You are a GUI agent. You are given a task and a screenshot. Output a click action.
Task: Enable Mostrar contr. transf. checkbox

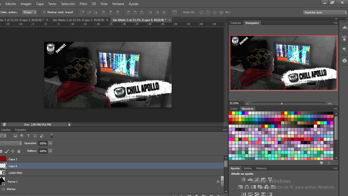click(x=44, y=12)
